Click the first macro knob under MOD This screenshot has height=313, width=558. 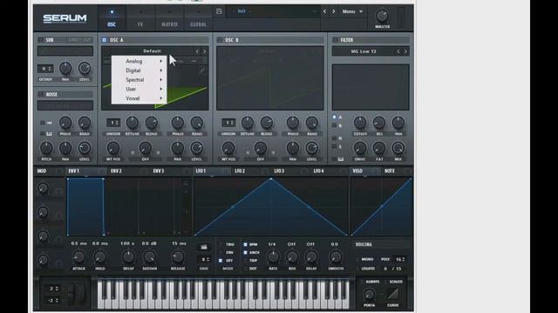coord(43,188)
